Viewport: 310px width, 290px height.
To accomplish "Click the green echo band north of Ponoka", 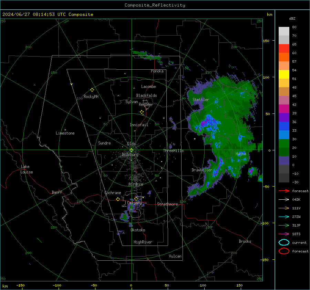I will click(x=146, y=55).
